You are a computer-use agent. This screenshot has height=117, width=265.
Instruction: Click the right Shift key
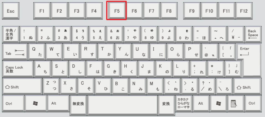coord(247,86)
